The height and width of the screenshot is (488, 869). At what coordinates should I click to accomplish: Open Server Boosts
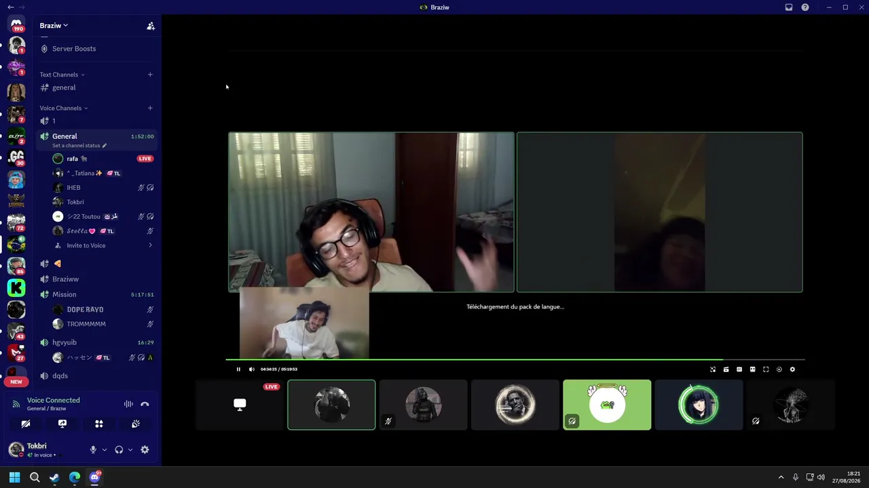point(96,49)
